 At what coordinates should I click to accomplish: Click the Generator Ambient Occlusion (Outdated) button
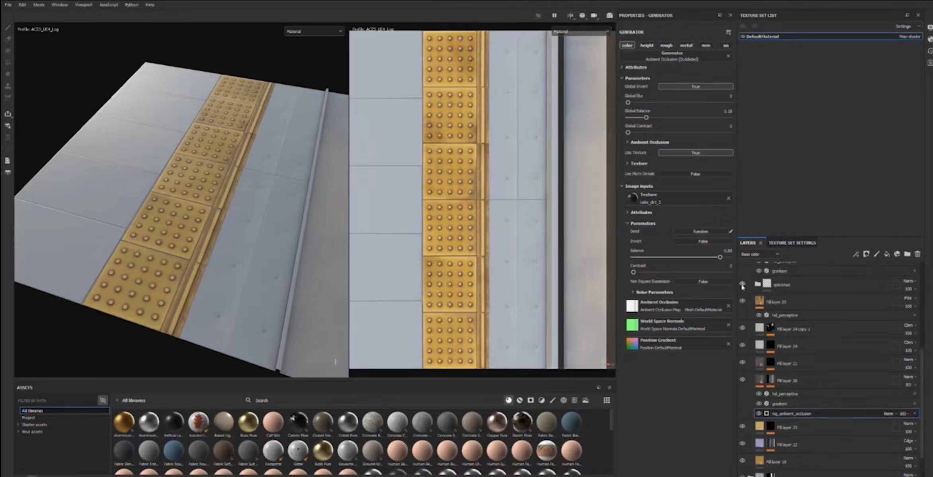pos(672,56)
